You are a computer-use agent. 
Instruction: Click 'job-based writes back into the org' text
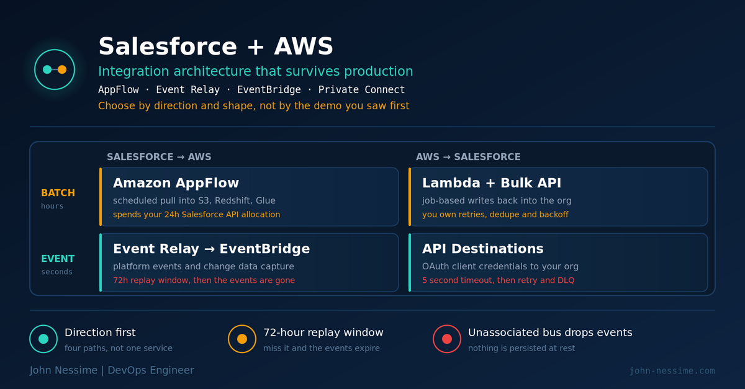(497, 200)
